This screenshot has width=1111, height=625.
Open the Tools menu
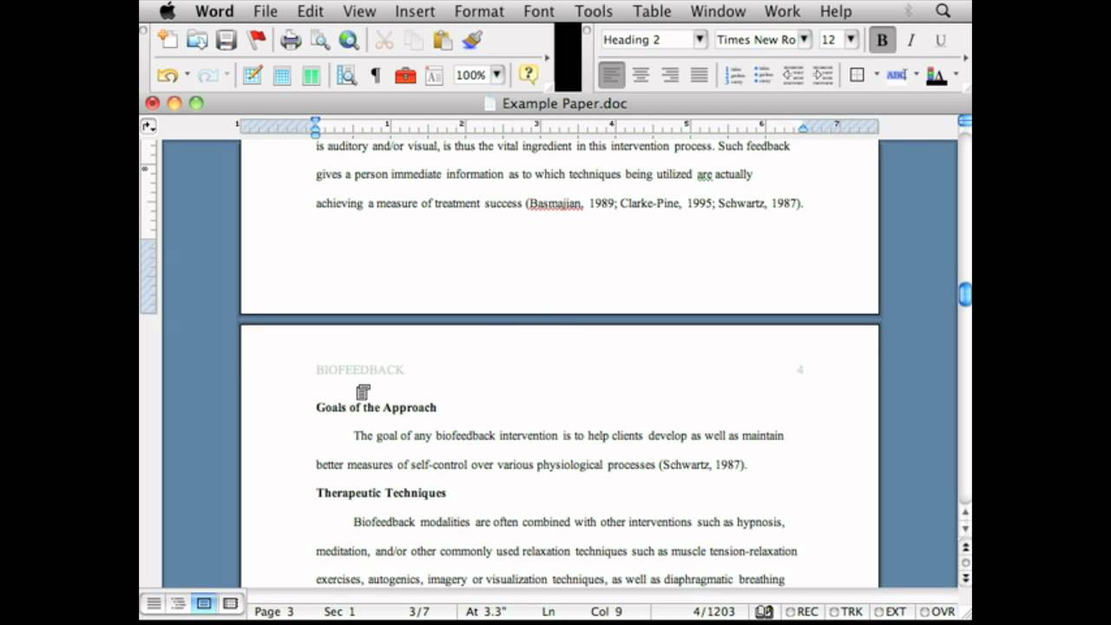pos(594,11)
